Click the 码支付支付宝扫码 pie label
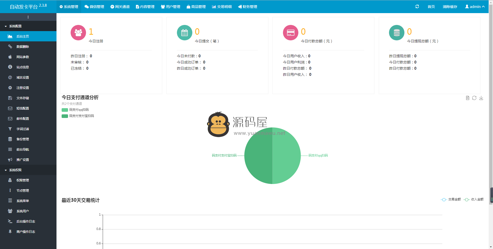 point(224,155)
